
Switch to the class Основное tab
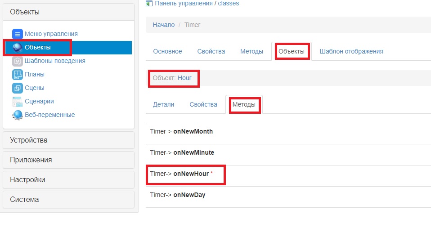[x=167, y=51]
